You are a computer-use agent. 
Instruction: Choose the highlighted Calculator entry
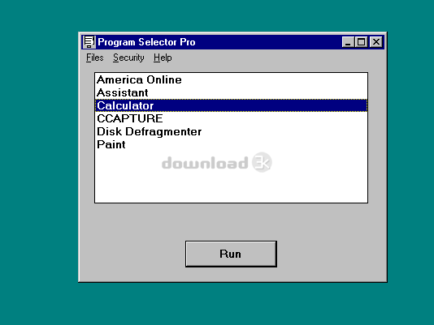[231, 105]
